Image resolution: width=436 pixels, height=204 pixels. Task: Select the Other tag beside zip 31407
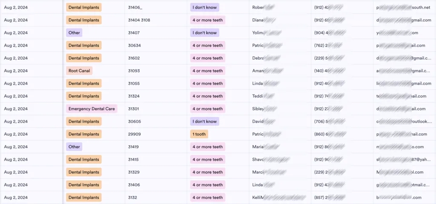point(74,32)
